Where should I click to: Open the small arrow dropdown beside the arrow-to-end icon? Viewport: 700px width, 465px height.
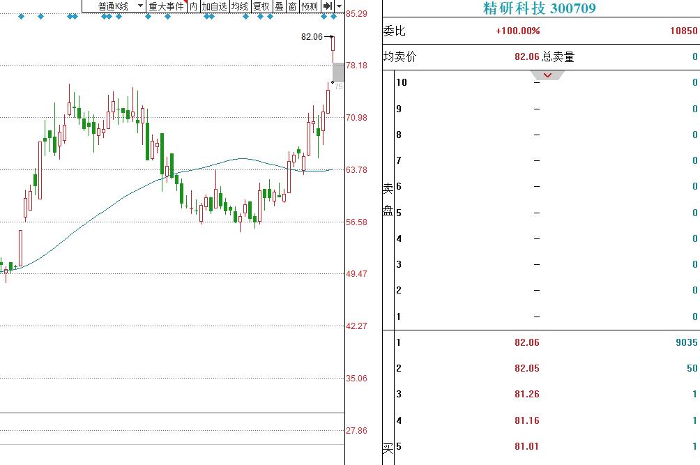[340, 6]
